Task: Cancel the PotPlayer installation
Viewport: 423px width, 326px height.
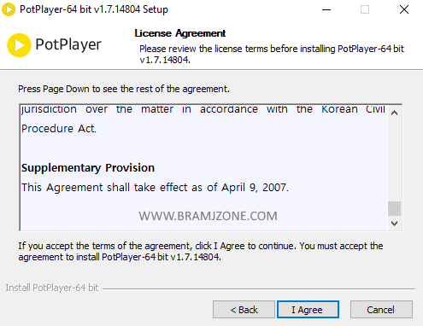Action: coord(381,310)
